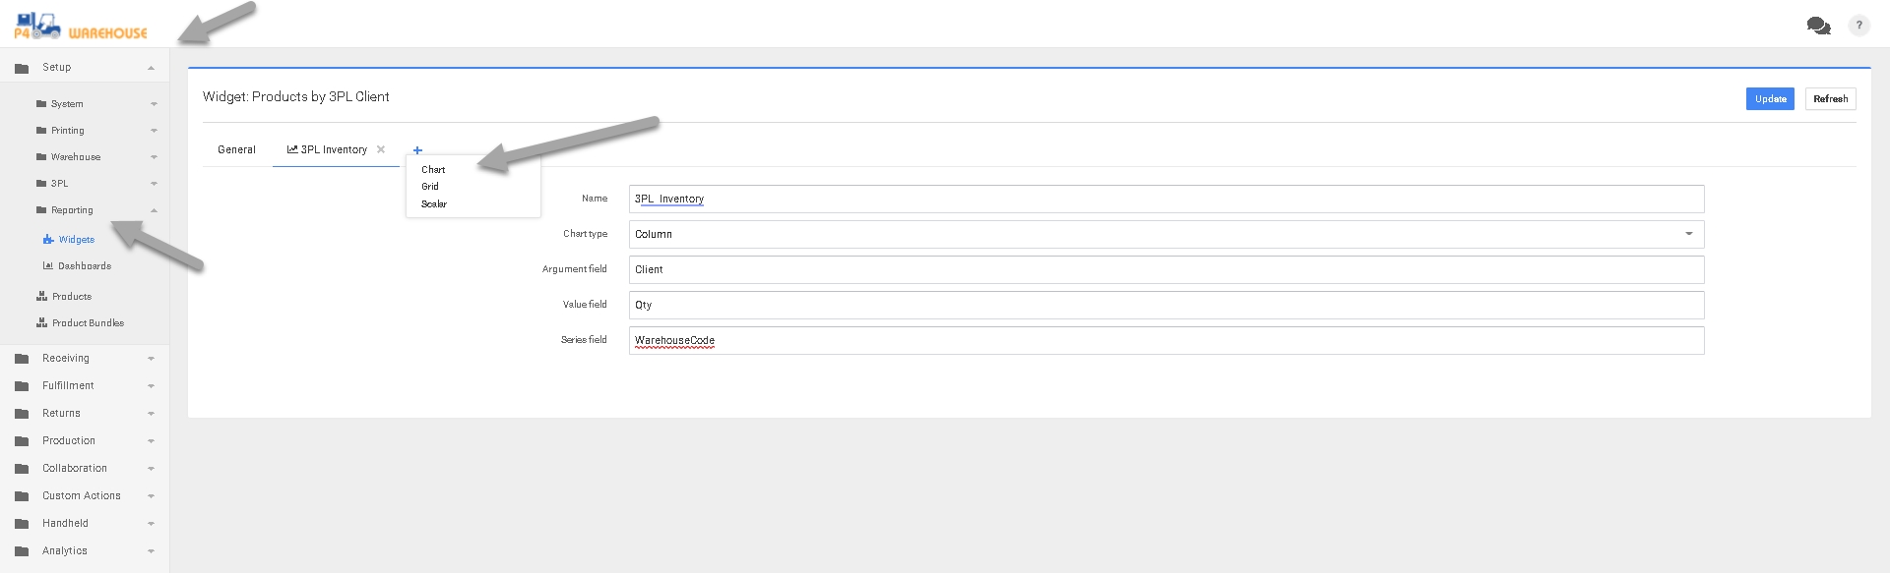Open Product Bundles in the sidebar
1890x573 pixels.
(88, 323)
